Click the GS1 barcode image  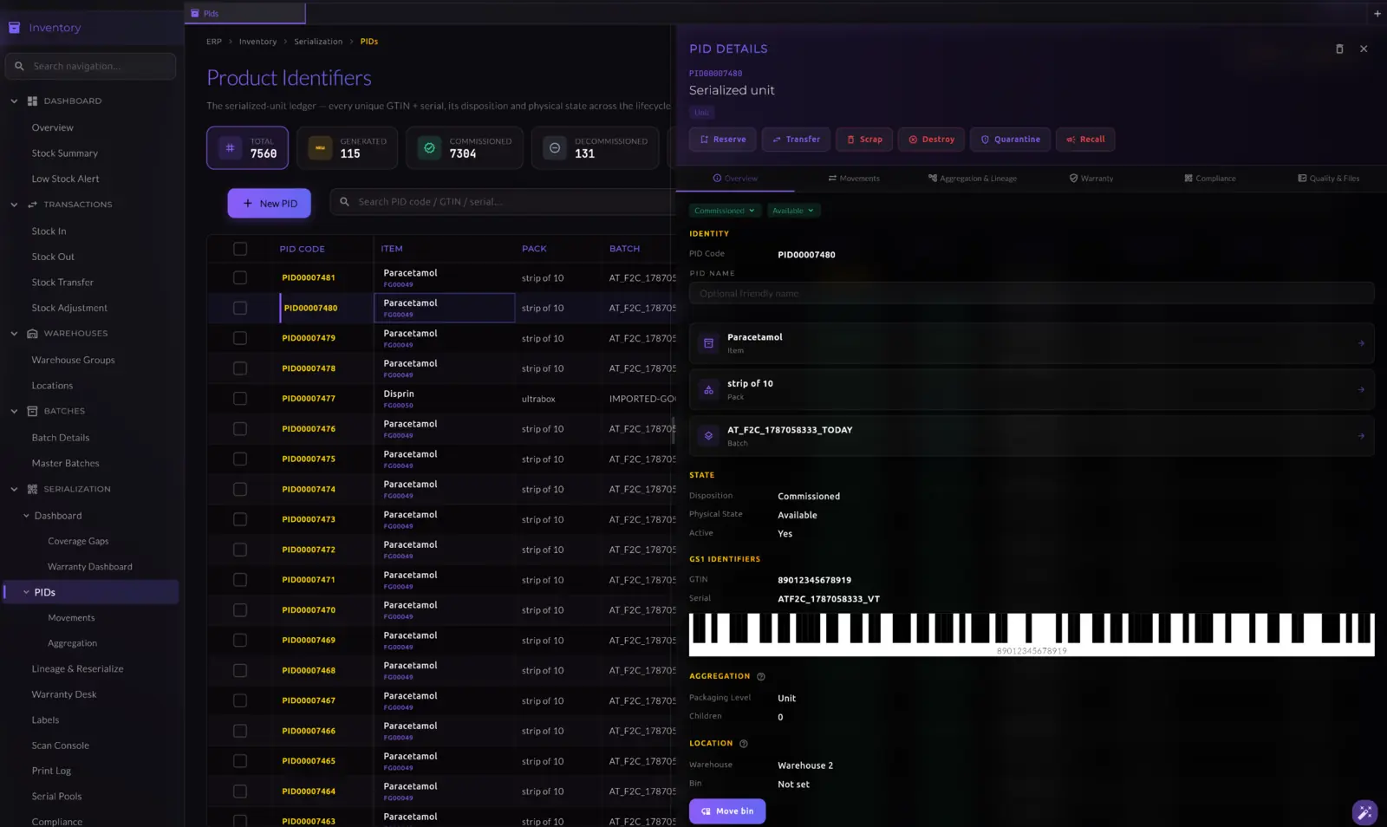coord(1032,635)
